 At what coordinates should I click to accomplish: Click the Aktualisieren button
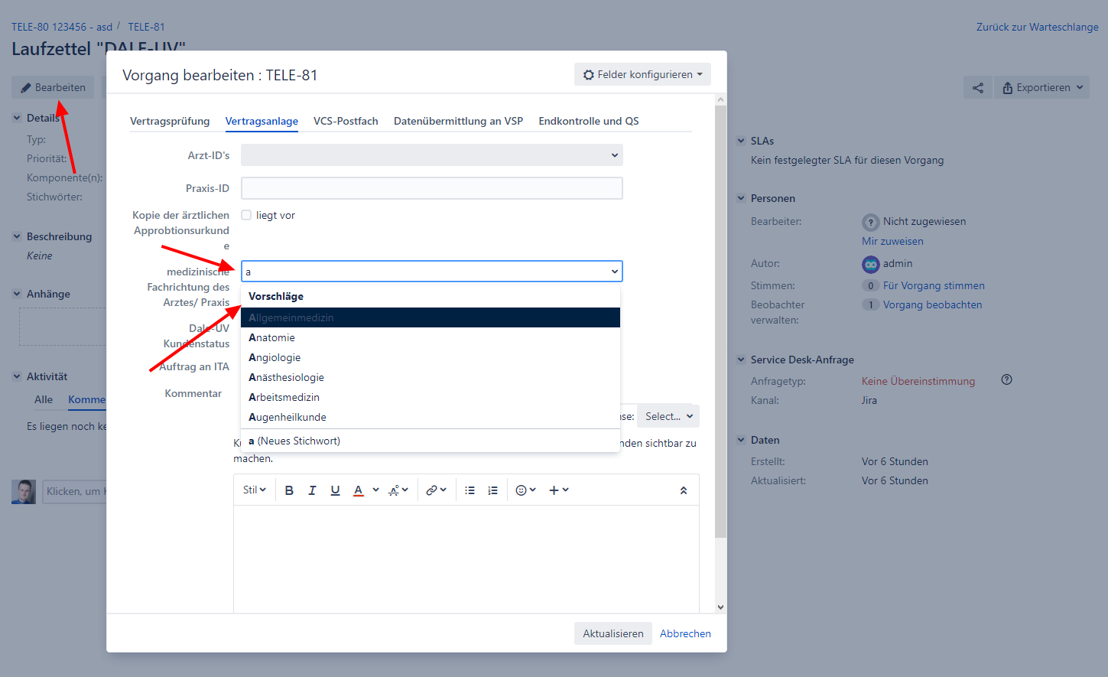point(613,633)
